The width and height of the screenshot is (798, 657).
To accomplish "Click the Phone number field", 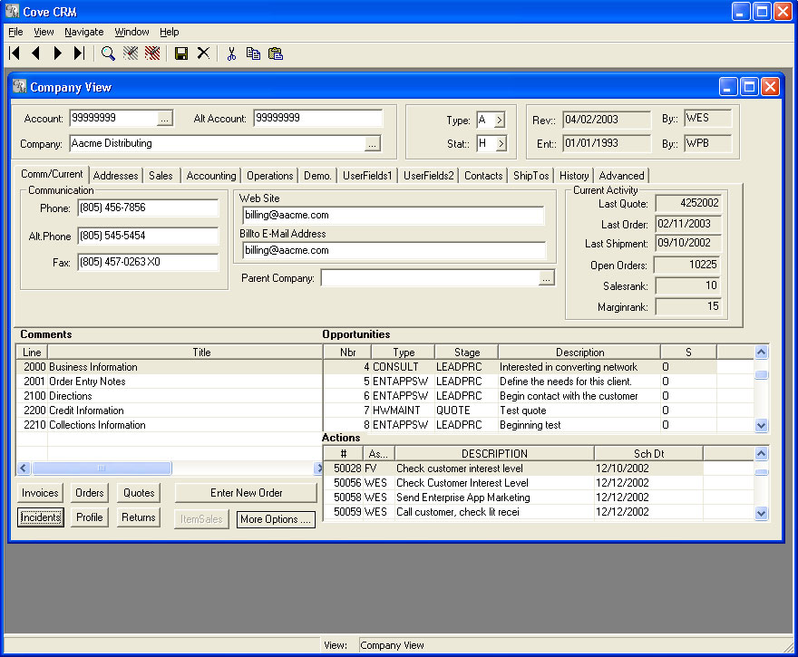I will 148,208.
